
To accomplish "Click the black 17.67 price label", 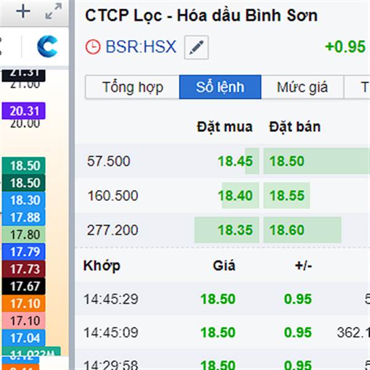I will click(x=23, y=286).
